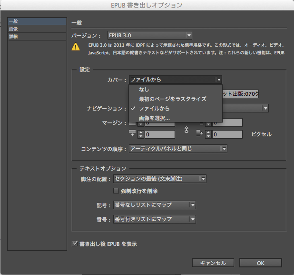
Task: Select 一般 in the left category list
Action: (x=37, y=21)
